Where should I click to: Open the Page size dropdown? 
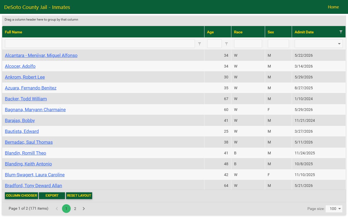(334, 209)
